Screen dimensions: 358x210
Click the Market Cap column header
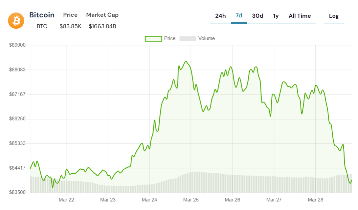pos(102,15)
